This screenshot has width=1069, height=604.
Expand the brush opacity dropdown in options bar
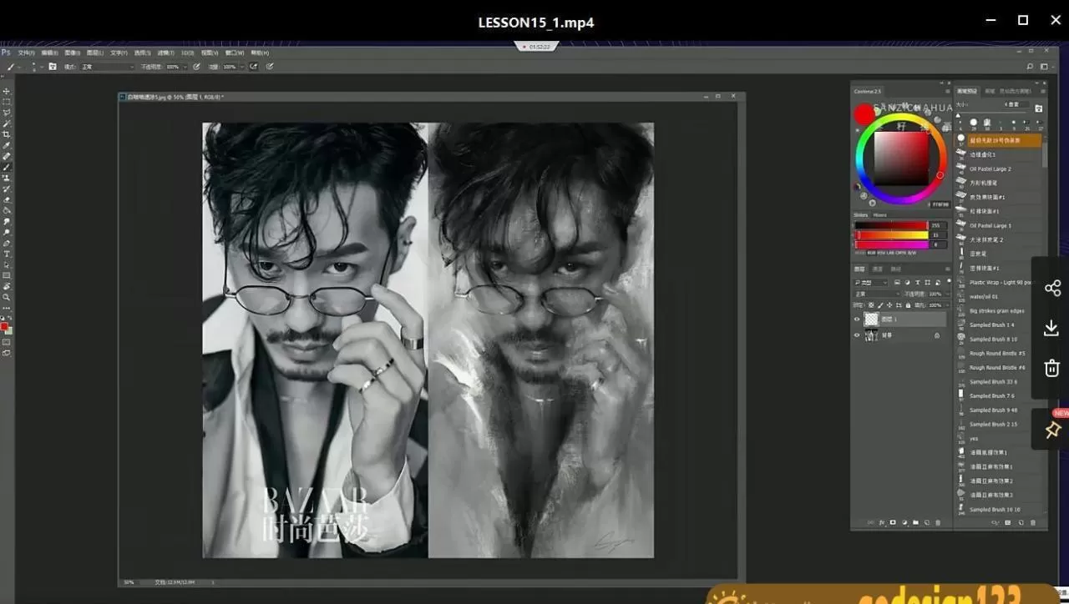click(185, 67)
